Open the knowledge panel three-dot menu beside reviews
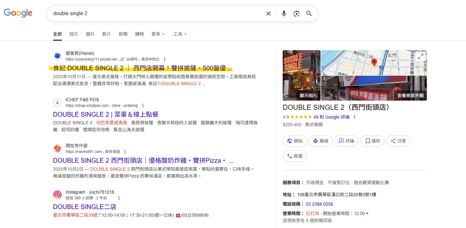 point(355,117)
